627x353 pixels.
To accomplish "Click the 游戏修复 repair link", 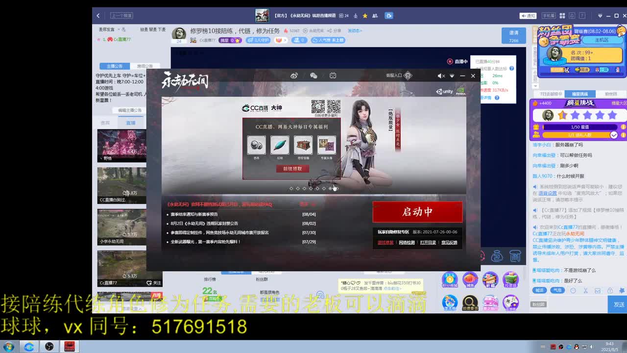I will [x=386, y=243].
